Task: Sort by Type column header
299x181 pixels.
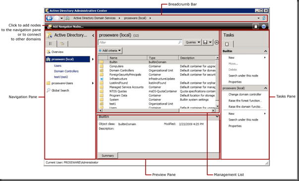Action: 163,58
